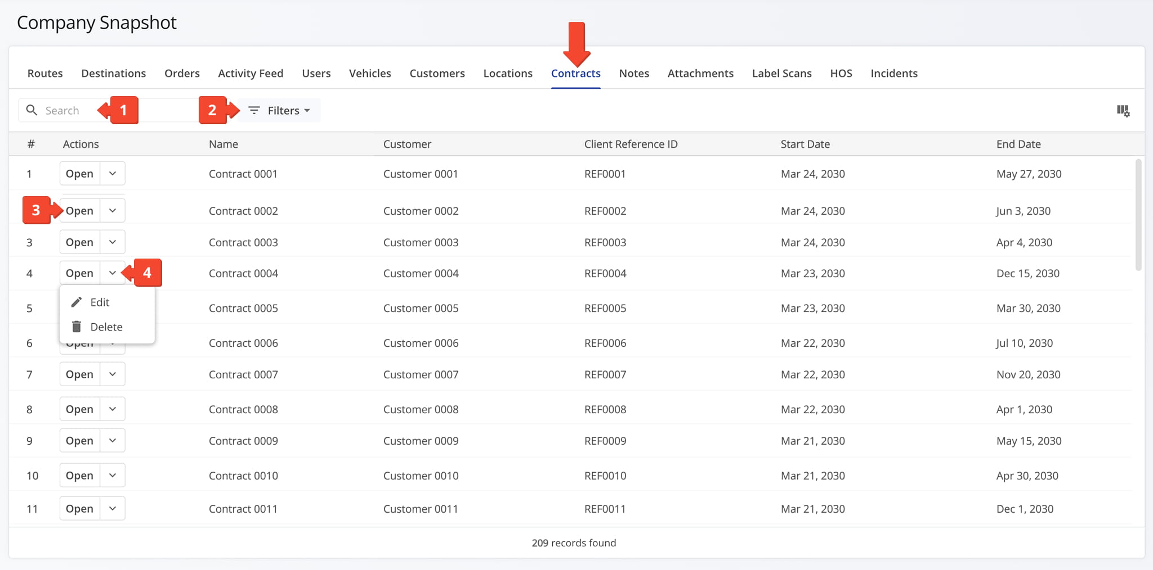Expand actions dropdown for Contract 0008
This screenshot has height=570, width=1153.
pyautogui.click(x=113, y=409)
